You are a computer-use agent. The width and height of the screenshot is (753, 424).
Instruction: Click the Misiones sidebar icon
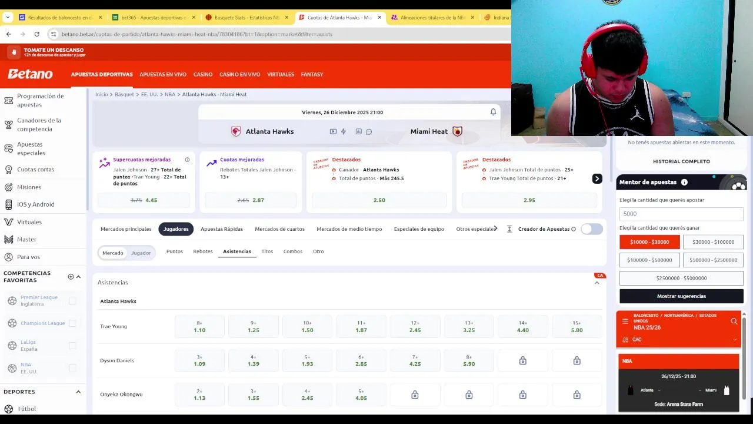[x=8, y=187]
